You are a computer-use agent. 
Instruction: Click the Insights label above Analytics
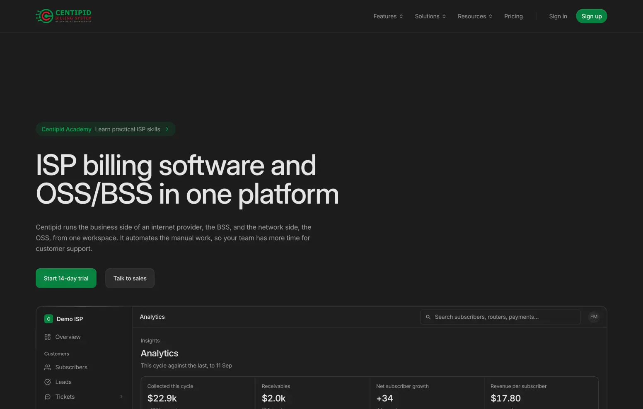pyautogui.click(x=150, y=341)
